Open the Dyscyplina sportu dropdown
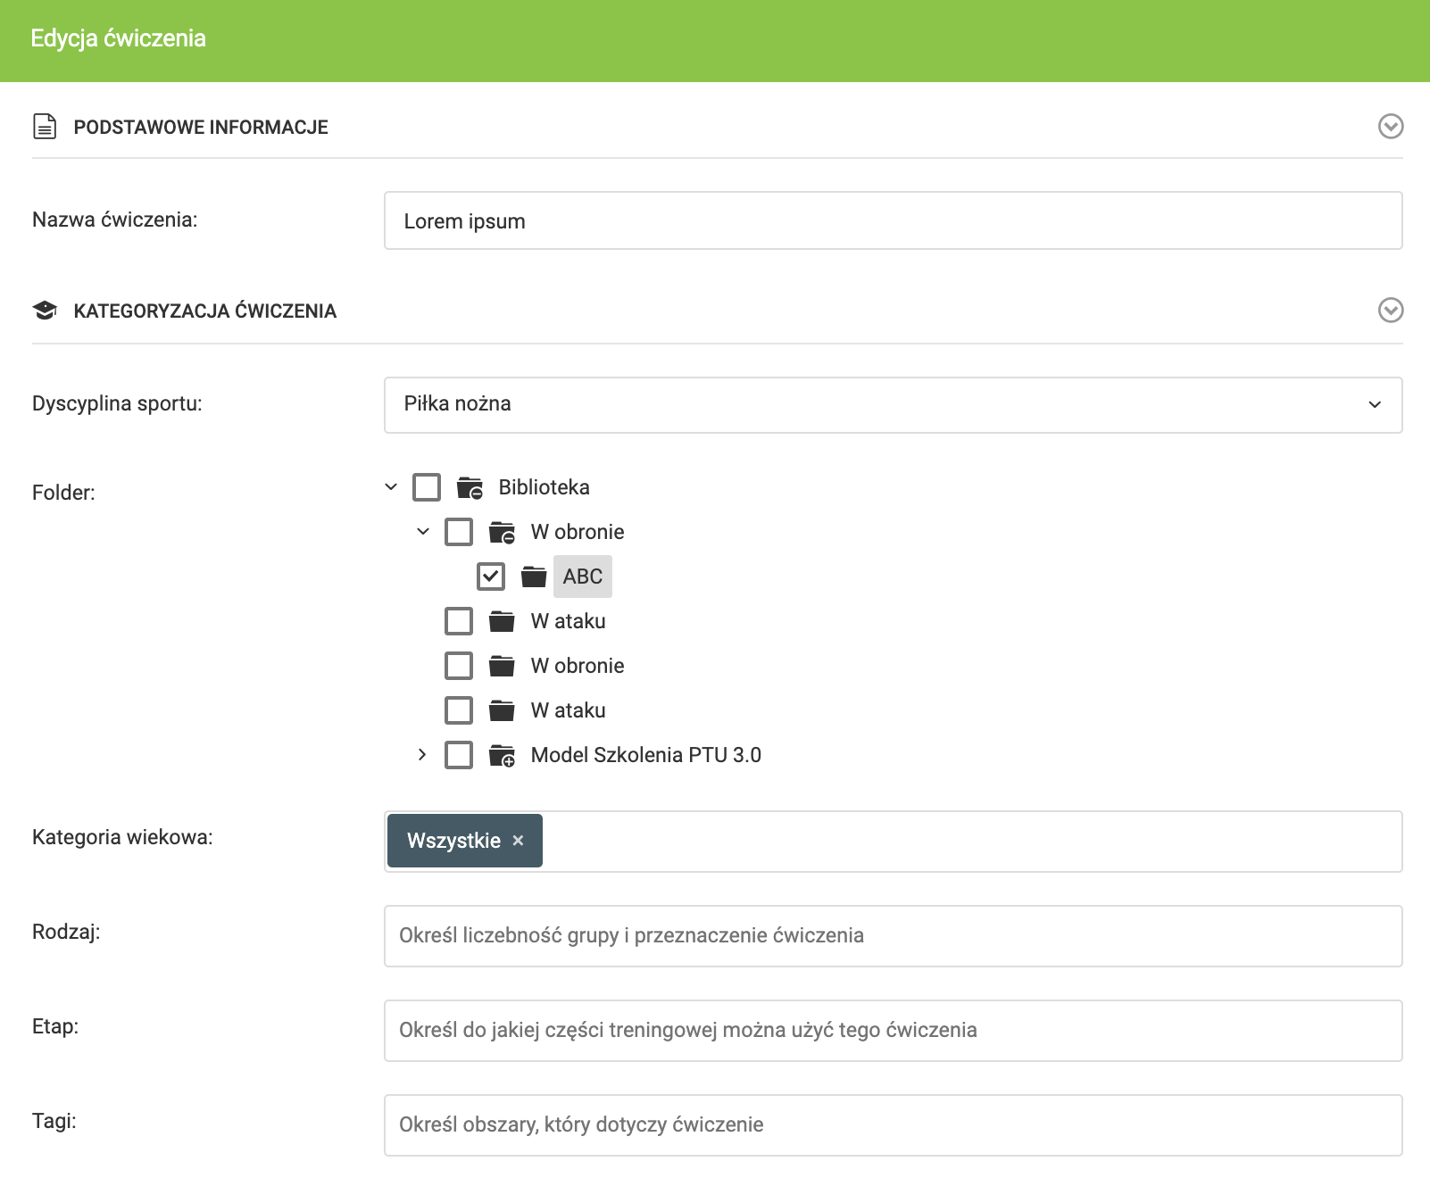This screenshot has width=1430, height=1178. pos(893,405)
